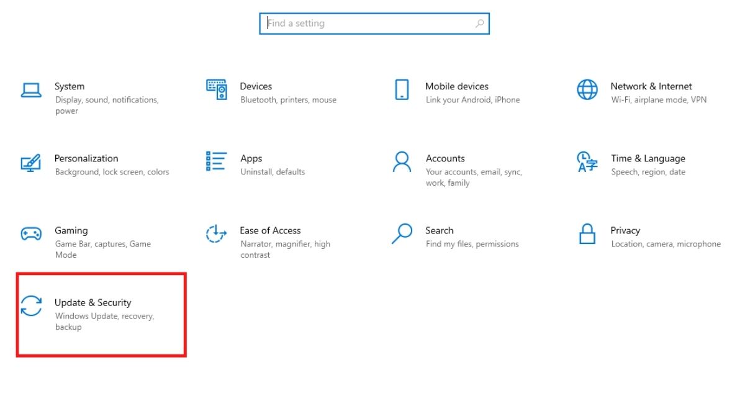Click the Ease of Access icon
Viewport: 745px width, 419px height.
(216, 234)
